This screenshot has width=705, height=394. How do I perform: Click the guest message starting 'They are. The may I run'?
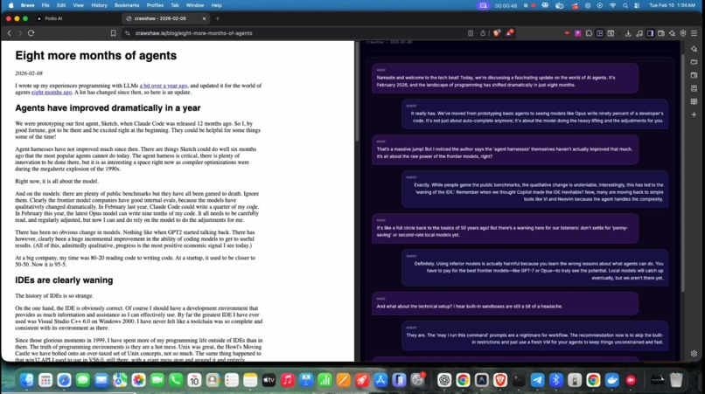point(534,336)
